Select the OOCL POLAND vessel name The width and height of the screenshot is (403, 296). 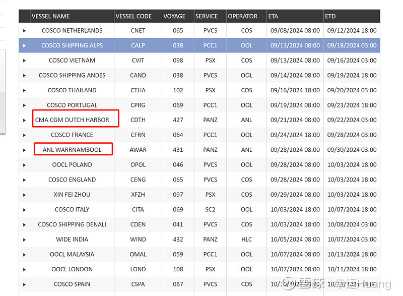(x=72, y=164)
